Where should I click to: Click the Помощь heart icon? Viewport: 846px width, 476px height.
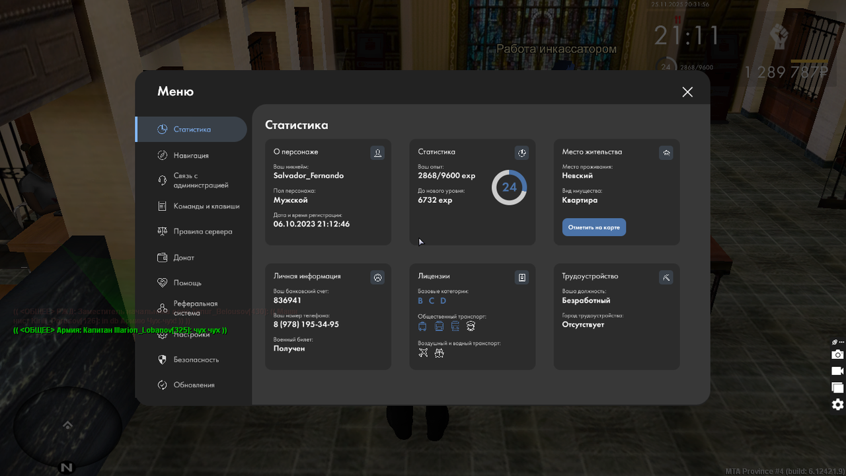point(162,282)
